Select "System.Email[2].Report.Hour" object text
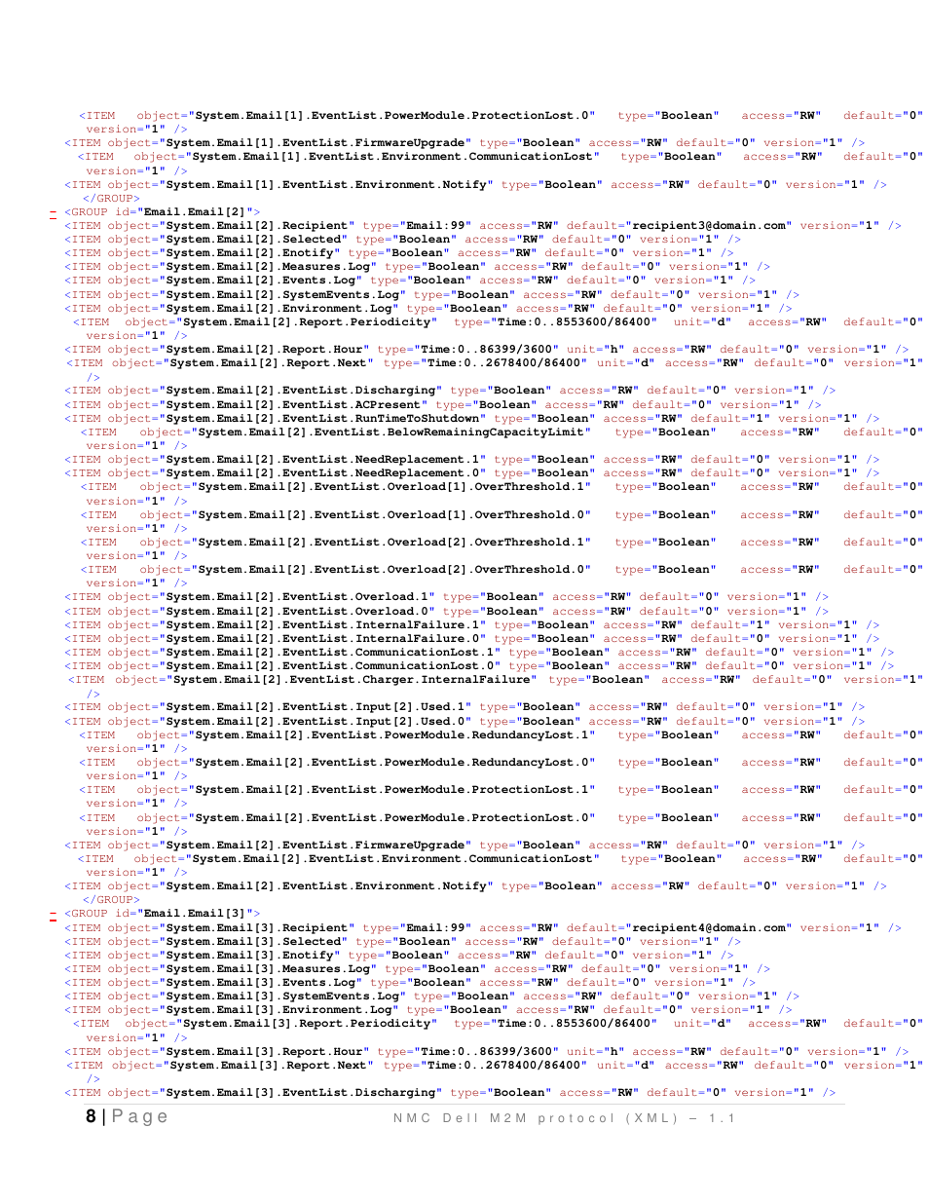929x1203 pixels. click(265, 350)
